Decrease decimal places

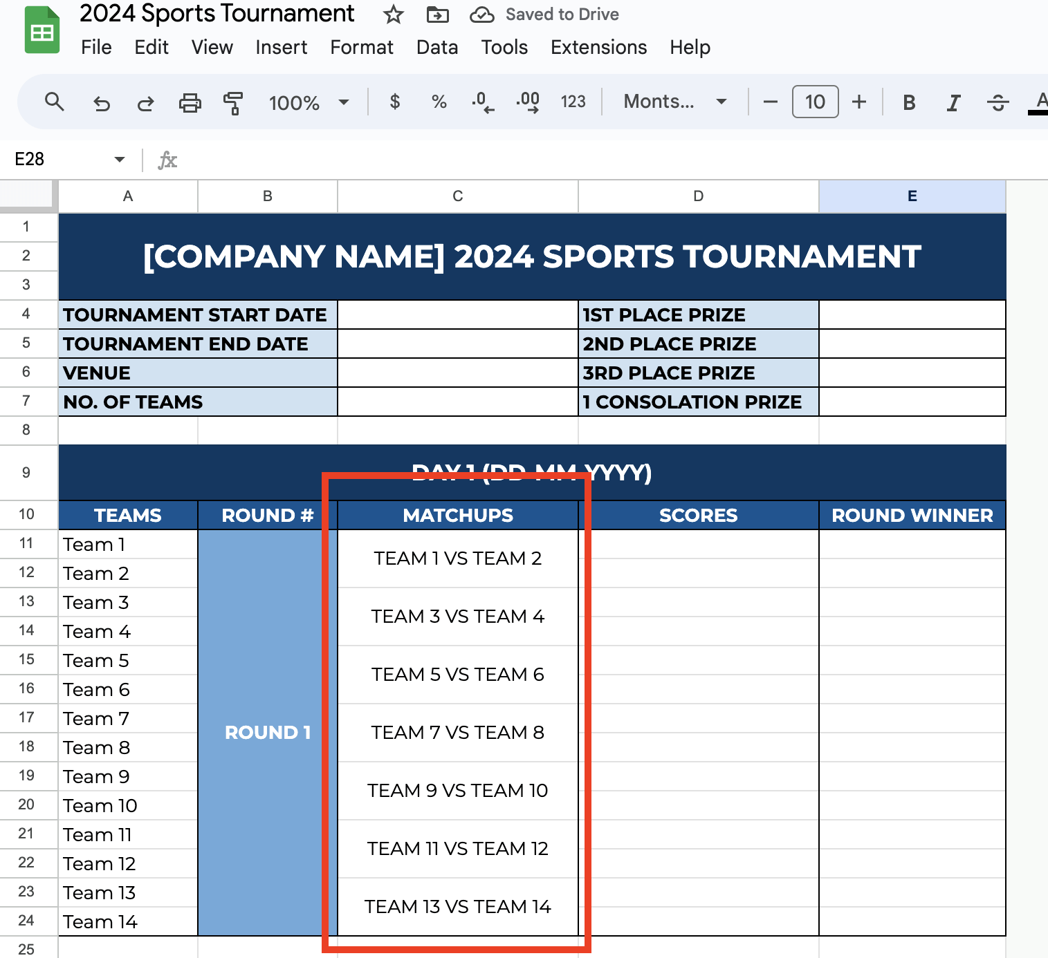(x=483, y=102)
